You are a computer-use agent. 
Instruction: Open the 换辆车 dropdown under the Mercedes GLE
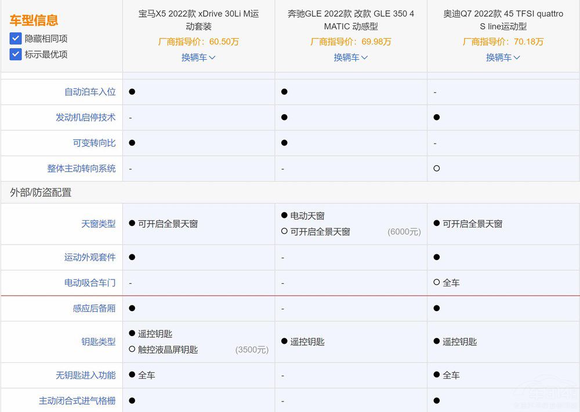(x=351, y=58)
